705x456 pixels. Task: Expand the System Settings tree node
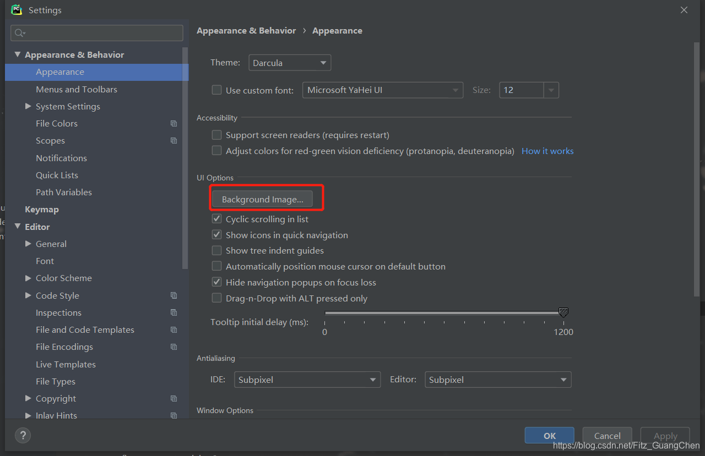click(28, 106)
